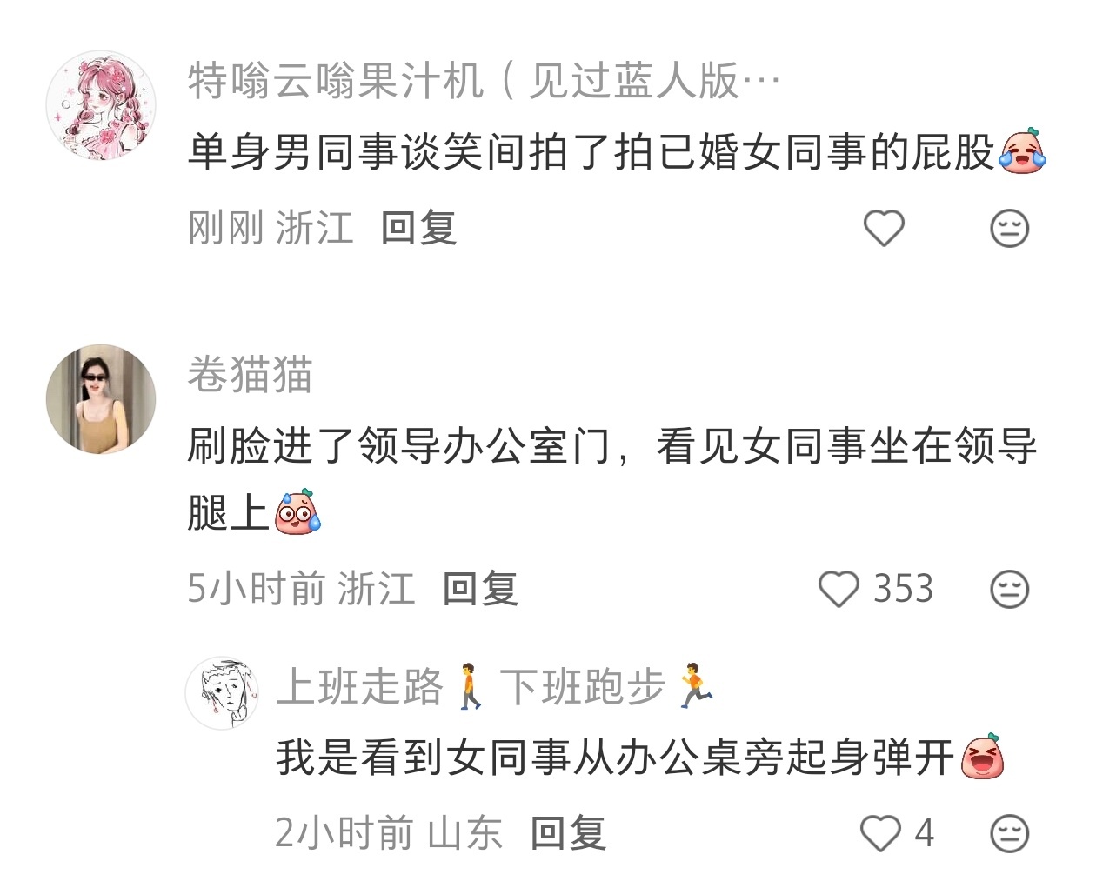Tap the crying-laughing emoji in first comment
Viewport: 1096px width, 888px height.
(x=1023, y=152)
